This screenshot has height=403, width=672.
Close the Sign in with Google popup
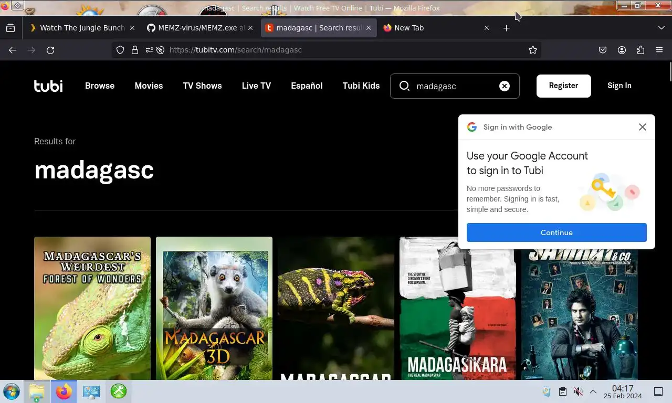click(x=642, y=127)
